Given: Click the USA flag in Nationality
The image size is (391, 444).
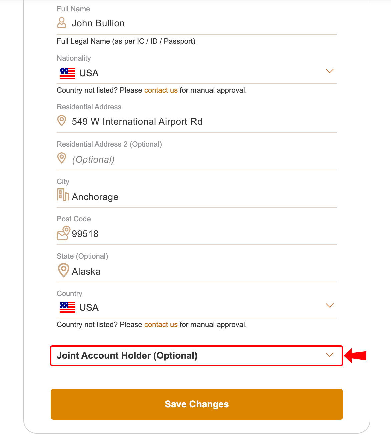Looking at the screenshot, I should (x=67, y=73).
